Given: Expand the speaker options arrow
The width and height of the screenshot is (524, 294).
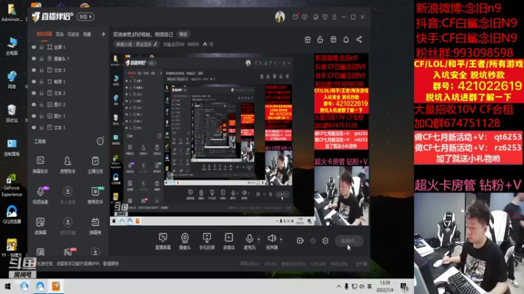Looking at the screenshot, I should [281, 239].
